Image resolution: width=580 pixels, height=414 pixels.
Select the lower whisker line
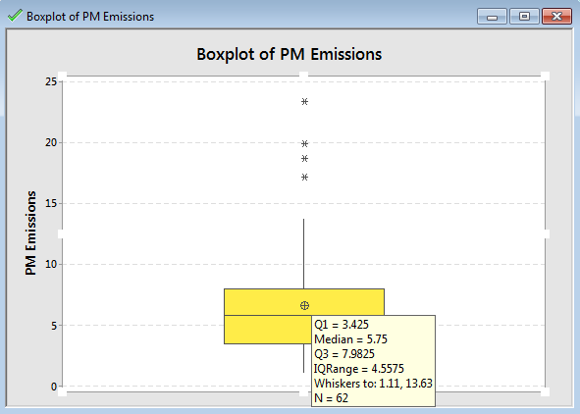(x=303, y=358)
